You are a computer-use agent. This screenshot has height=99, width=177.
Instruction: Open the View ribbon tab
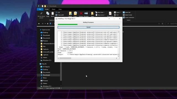point(60,9)
